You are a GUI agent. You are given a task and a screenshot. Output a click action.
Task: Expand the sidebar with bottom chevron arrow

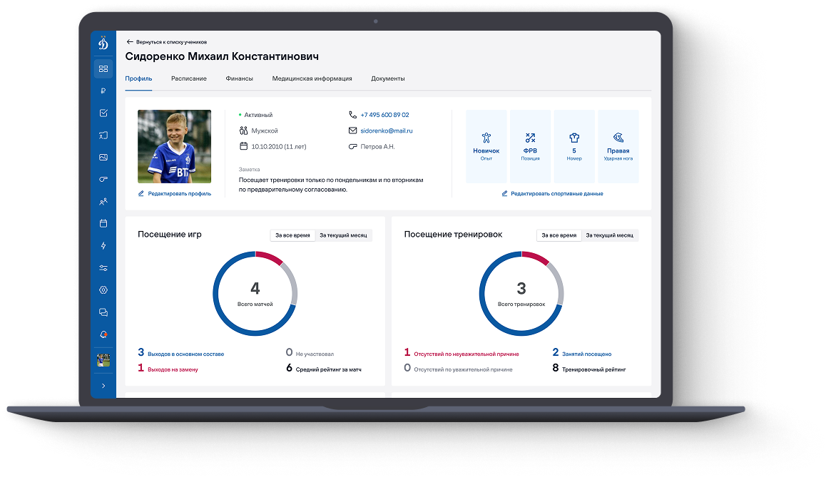[103, 386]
